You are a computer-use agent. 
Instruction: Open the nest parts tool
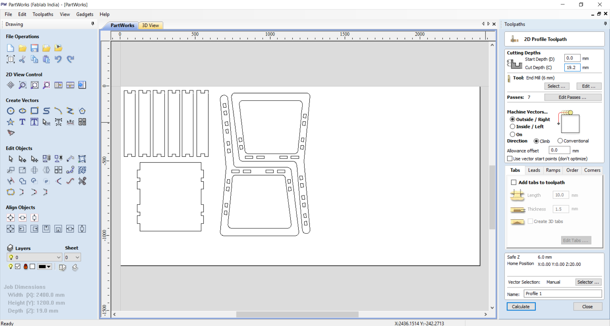82,170
